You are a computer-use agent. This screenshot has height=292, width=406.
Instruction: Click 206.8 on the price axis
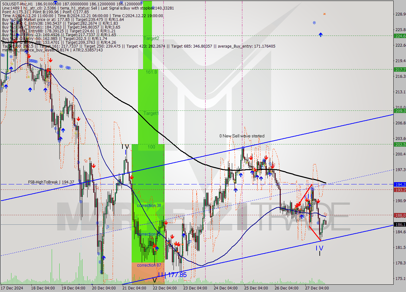pos(400,123)
